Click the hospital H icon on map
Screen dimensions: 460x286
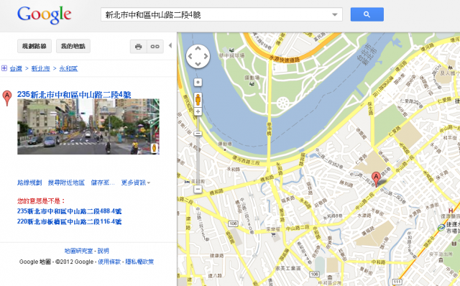[451, 211]
